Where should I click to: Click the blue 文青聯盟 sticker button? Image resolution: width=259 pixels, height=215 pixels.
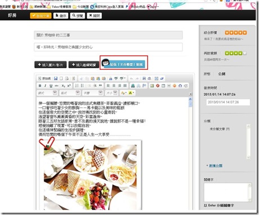124,64
